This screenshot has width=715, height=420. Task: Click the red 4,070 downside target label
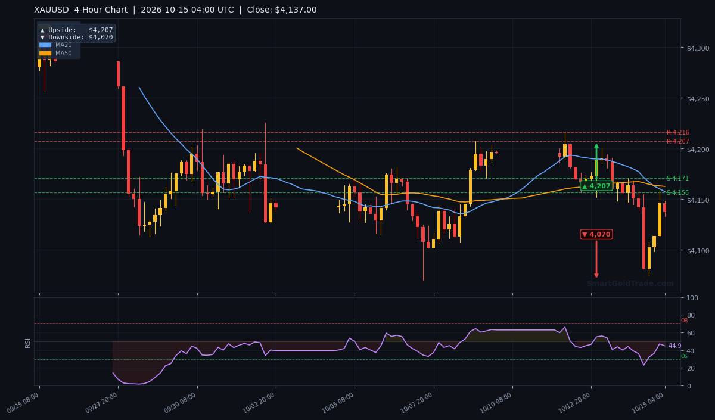[x=596, y=234]
